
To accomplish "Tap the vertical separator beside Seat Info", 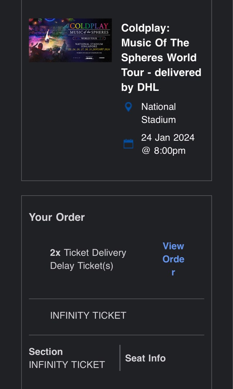I will tap(119, 358).
